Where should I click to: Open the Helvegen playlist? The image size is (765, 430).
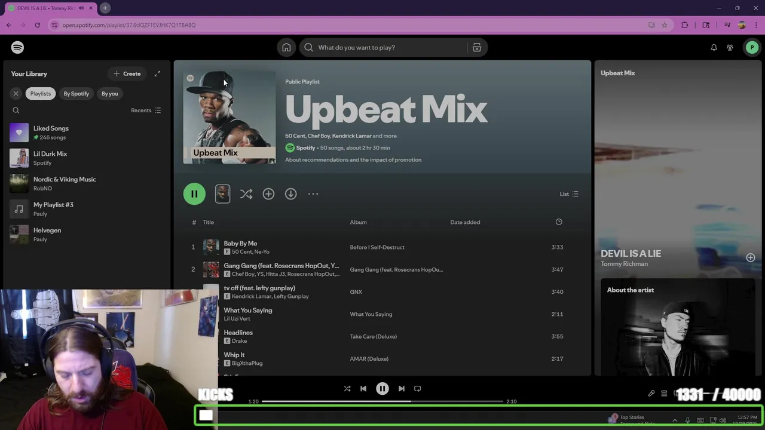click(x=86, y=235)
